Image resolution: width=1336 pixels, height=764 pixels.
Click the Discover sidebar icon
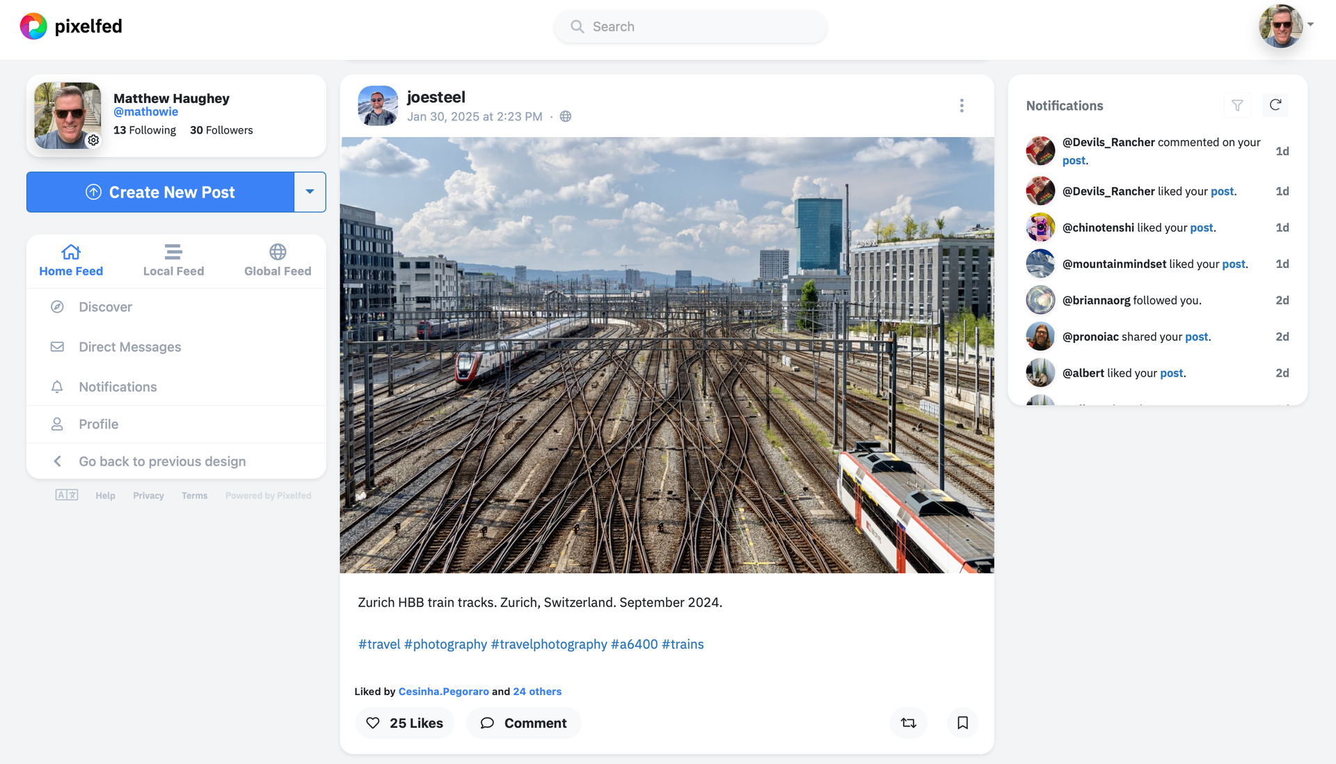58,308
